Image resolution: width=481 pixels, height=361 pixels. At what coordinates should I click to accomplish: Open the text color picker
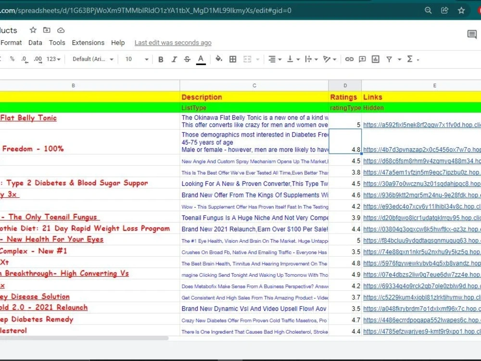[x=201, y=60]
